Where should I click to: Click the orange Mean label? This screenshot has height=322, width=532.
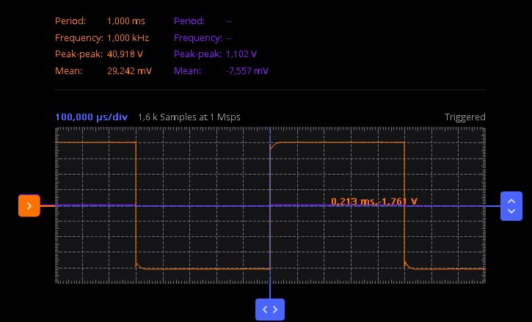click(68, 70)
